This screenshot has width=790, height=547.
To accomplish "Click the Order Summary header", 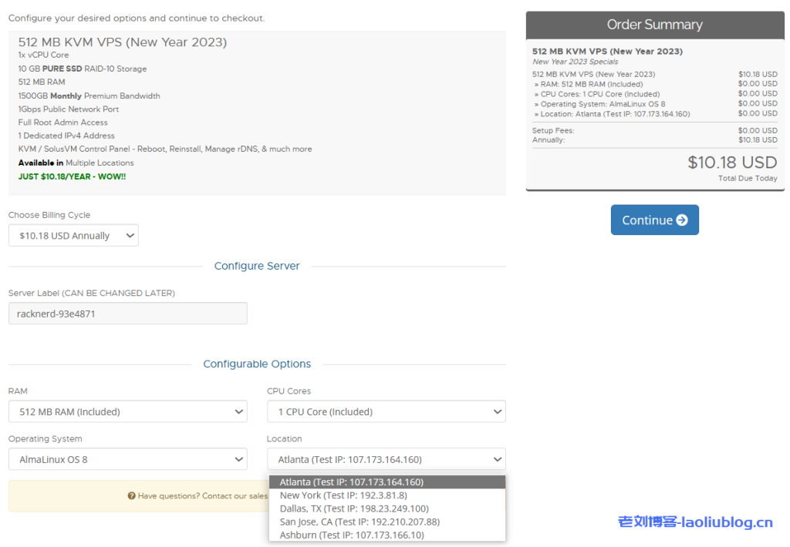I will [x=654, y=25].
